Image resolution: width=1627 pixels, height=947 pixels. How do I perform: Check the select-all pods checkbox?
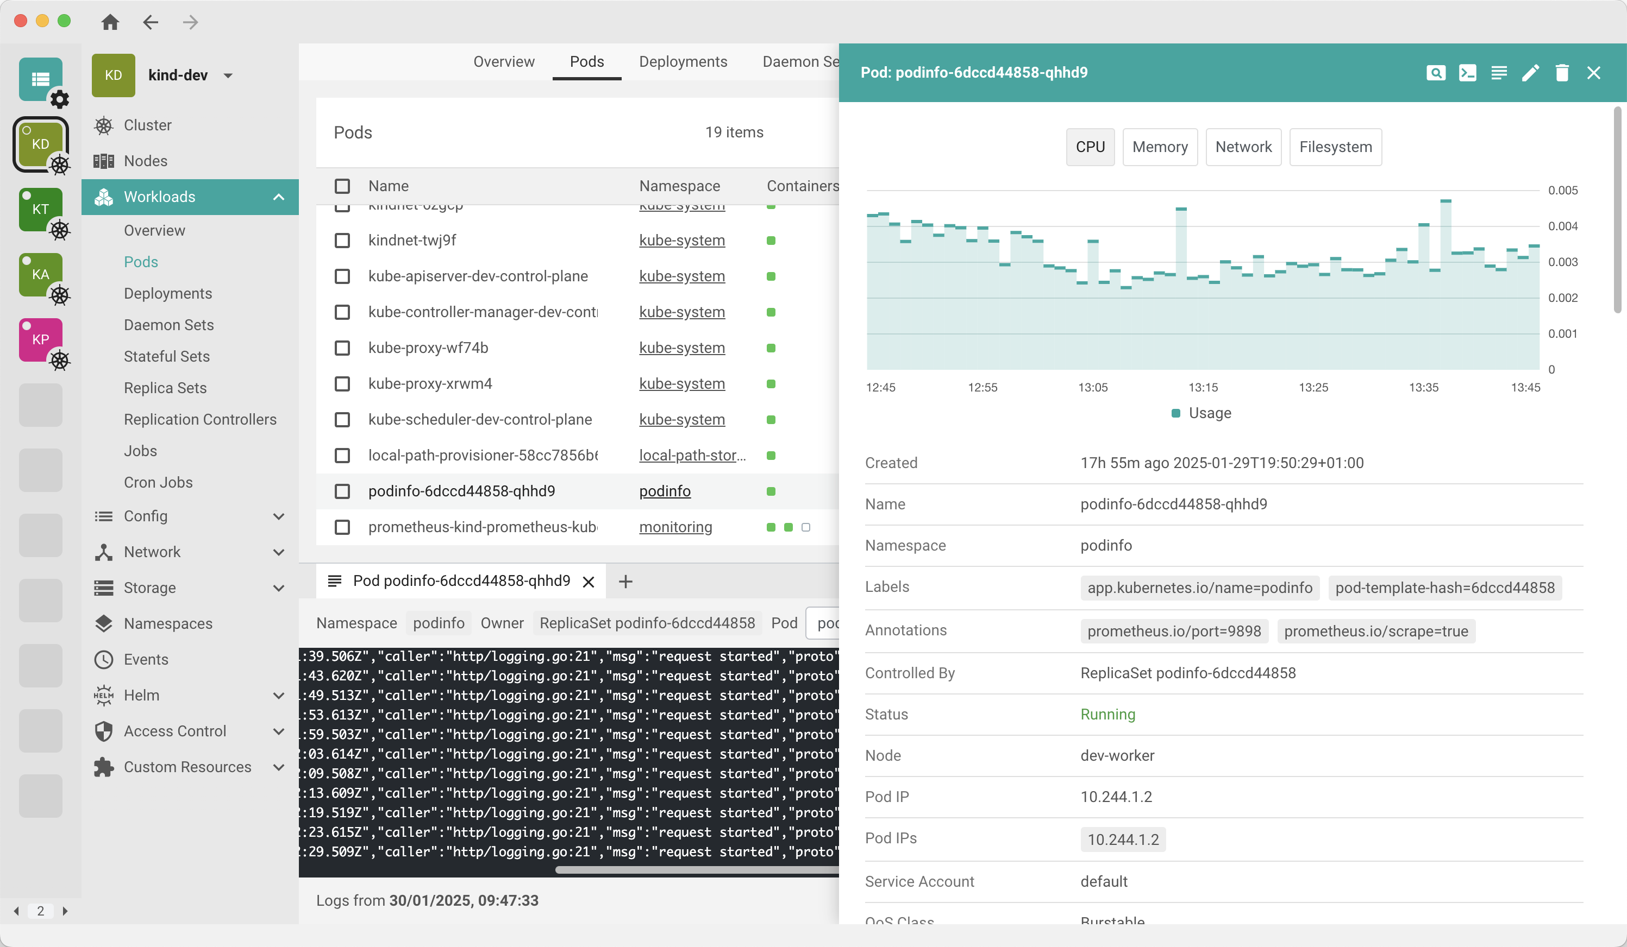tap(342, 185)
